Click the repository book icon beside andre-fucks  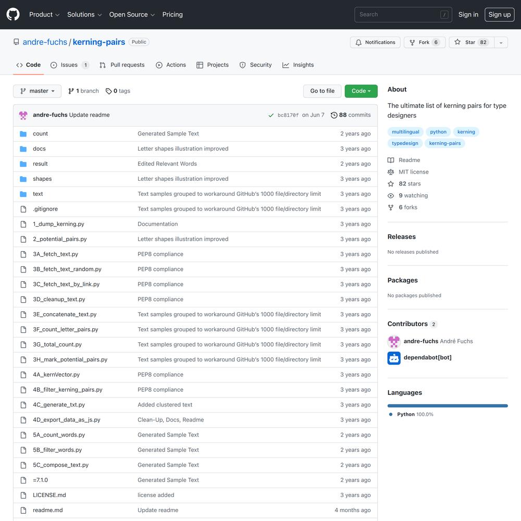16,42
